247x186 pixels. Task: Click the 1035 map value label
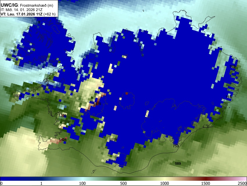(18, 96)
